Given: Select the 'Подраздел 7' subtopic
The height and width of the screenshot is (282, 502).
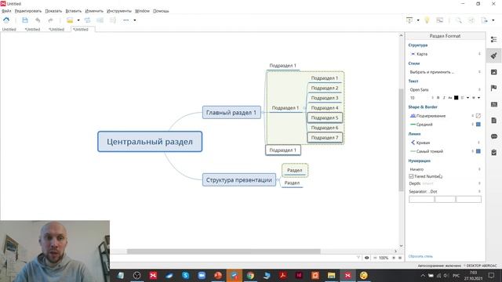Looking at the screenshot, I should coord(325,138).
